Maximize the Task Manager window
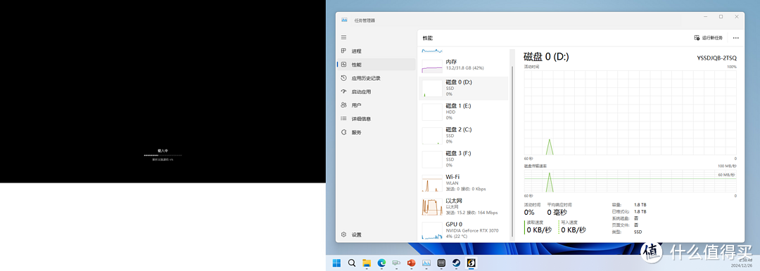 (x=721, y=17)
